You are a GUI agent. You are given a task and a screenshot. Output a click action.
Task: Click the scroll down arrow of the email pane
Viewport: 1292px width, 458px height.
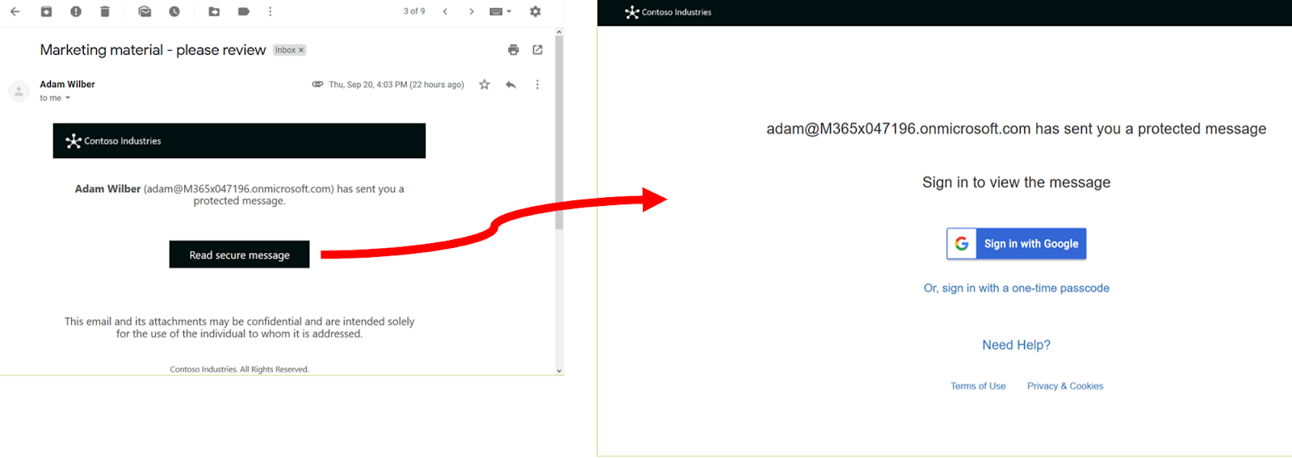tap(559, 371)
